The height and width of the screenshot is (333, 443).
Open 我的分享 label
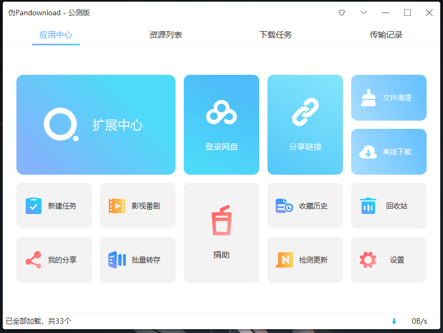click(62, 260)
